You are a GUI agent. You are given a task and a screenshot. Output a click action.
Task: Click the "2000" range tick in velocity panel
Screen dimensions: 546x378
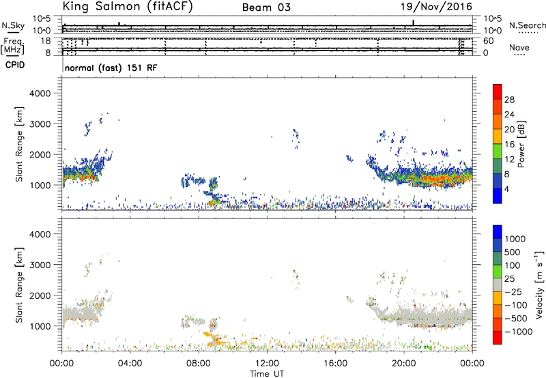pos(40,295)
